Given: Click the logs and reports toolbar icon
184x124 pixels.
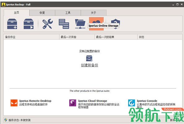Looking at the screenshot, I should [64, 24].
